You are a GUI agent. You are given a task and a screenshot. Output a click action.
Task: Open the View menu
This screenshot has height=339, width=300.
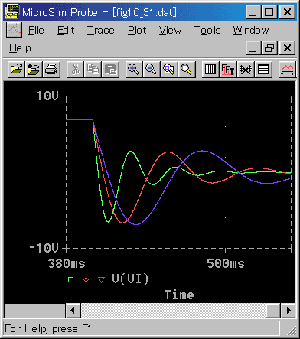(x=170, y=31)
